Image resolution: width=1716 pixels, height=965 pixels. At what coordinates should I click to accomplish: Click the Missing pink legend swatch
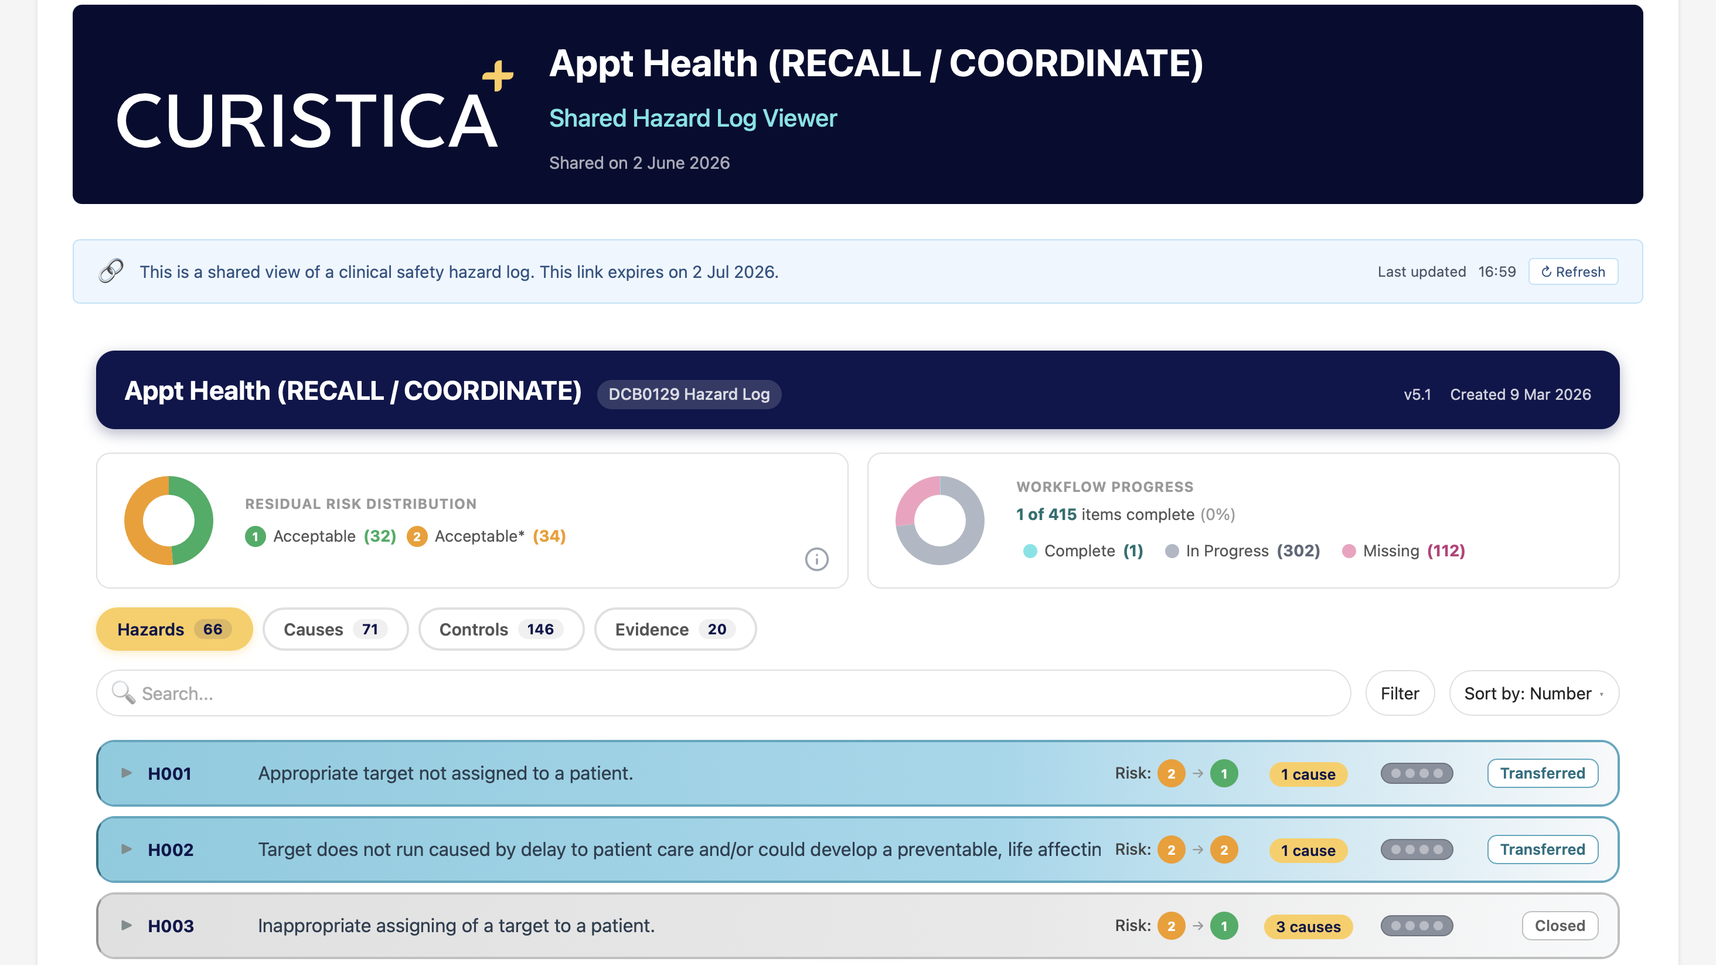[1349, 551]
